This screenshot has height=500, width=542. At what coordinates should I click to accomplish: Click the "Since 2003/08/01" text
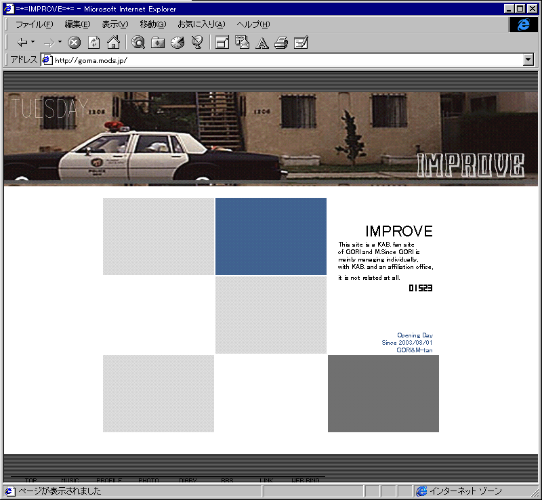click(x=407, y=342)
